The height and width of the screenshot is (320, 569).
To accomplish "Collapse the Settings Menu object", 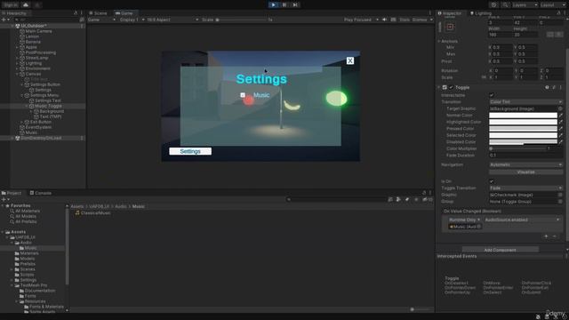I will [x=21, y=95].
